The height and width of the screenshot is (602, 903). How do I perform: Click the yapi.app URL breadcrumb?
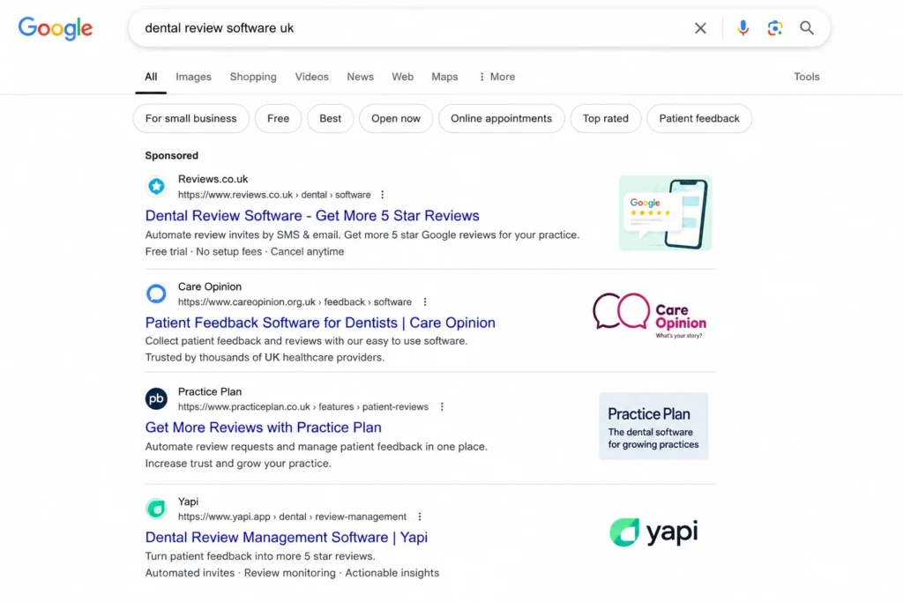292,517
